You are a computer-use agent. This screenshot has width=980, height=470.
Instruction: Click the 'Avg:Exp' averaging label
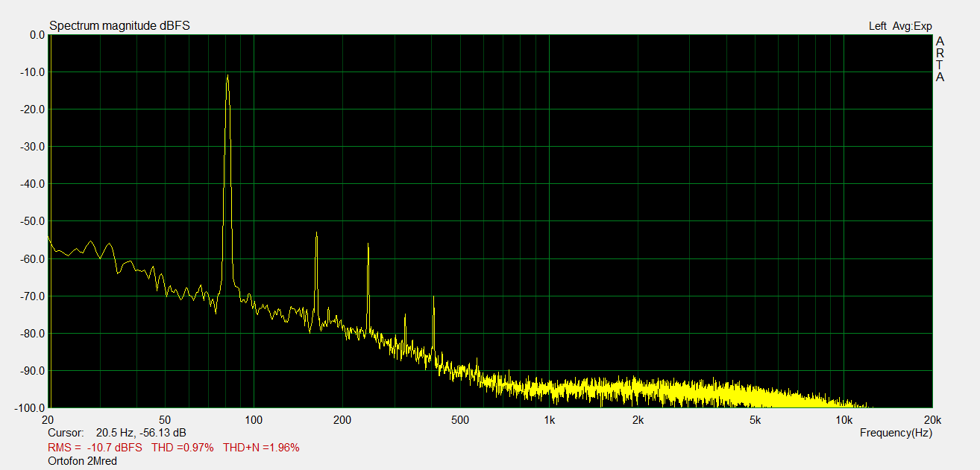click(912, 26)
